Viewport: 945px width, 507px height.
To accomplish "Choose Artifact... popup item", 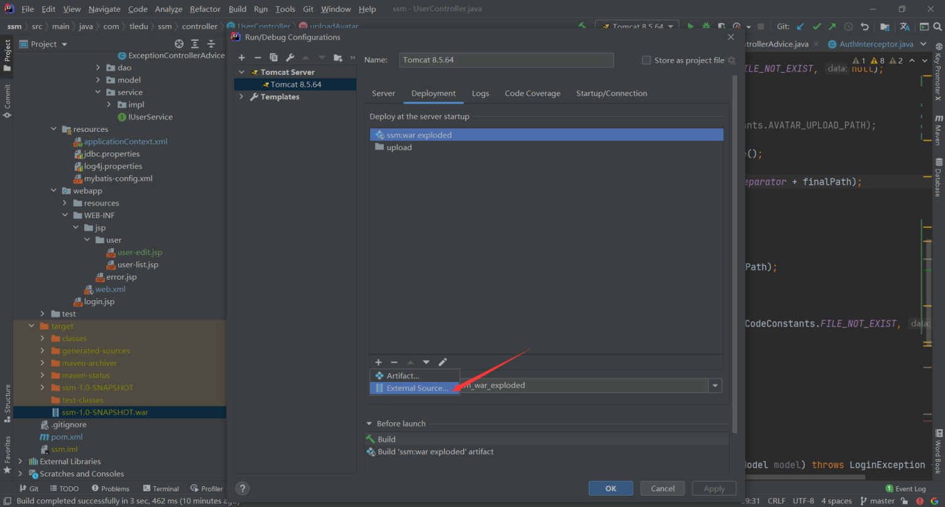I will pos(415,376).
